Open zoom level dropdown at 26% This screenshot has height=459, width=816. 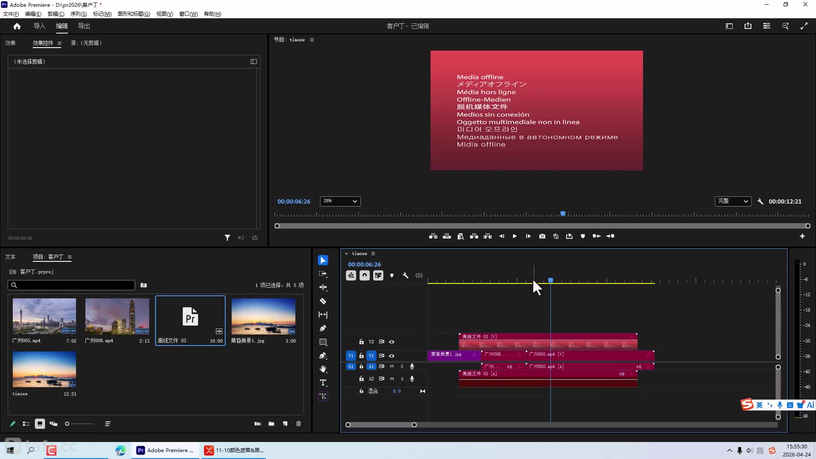tap(340, 201)
